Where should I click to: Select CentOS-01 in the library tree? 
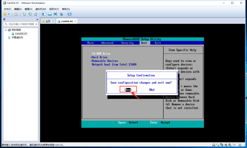point(21,34)
